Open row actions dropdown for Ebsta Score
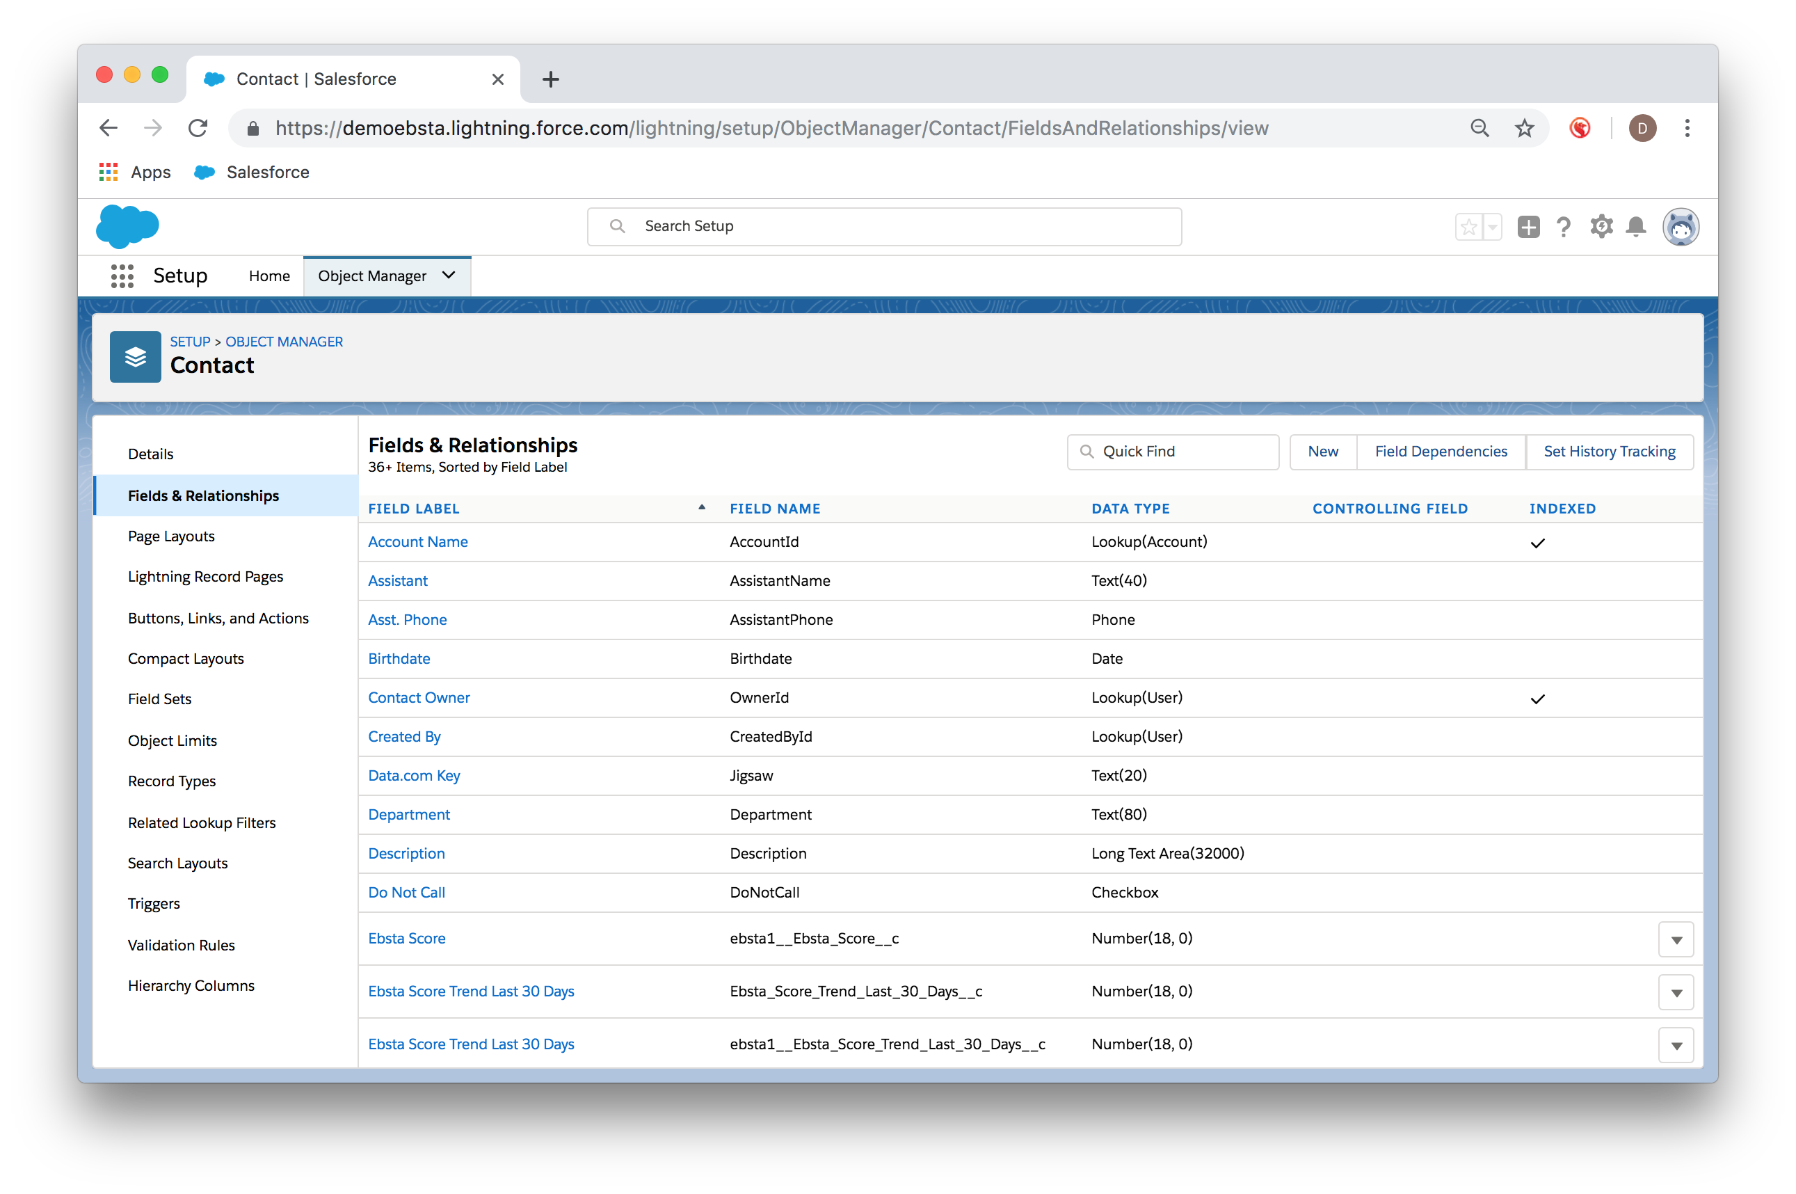The width and height of the screenshot is (1796, 1194). pyautogui.click(x=1676, y=939)
